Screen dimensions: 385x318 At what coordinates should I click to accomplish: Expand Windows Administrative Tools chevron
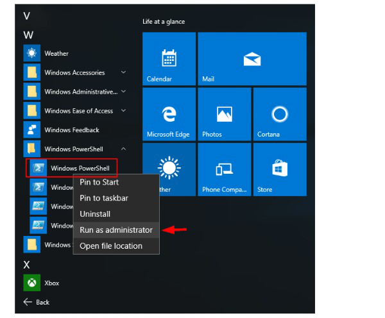123,91
